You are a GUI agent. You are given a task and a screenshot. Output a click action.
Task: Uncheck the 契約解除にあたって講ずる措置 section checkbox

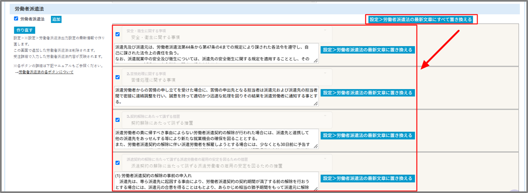(x=118, y=120)
